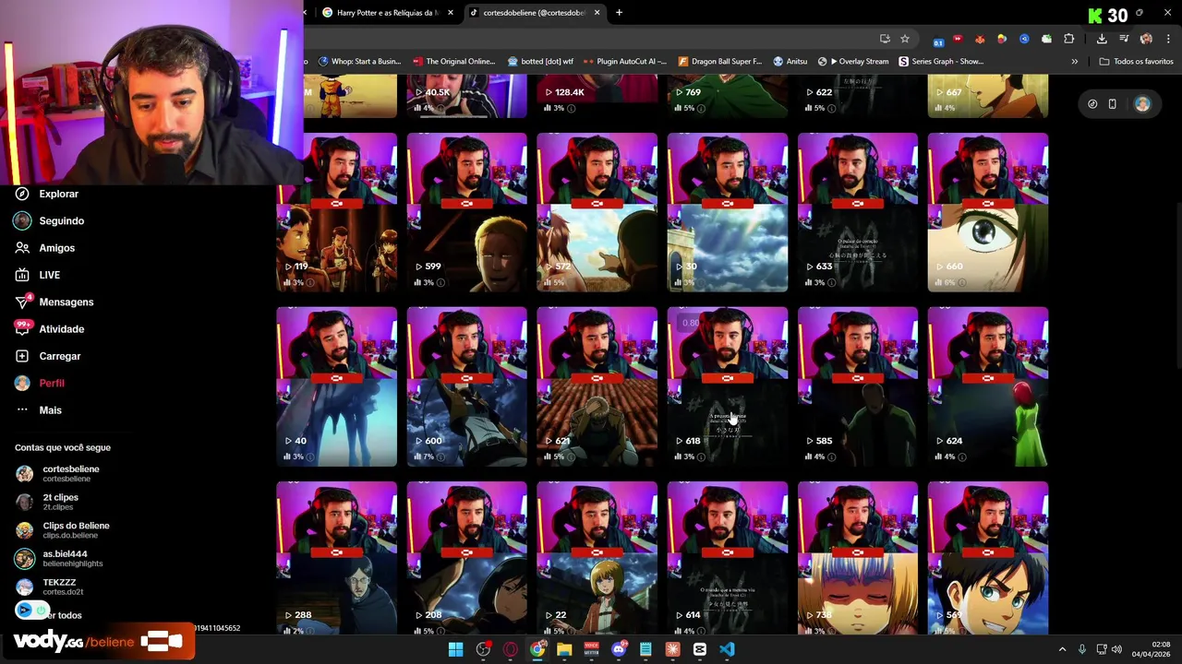Screen dimensions: 1182x664
Task: Open video thumbnail with 633 views
Action: 858,212
